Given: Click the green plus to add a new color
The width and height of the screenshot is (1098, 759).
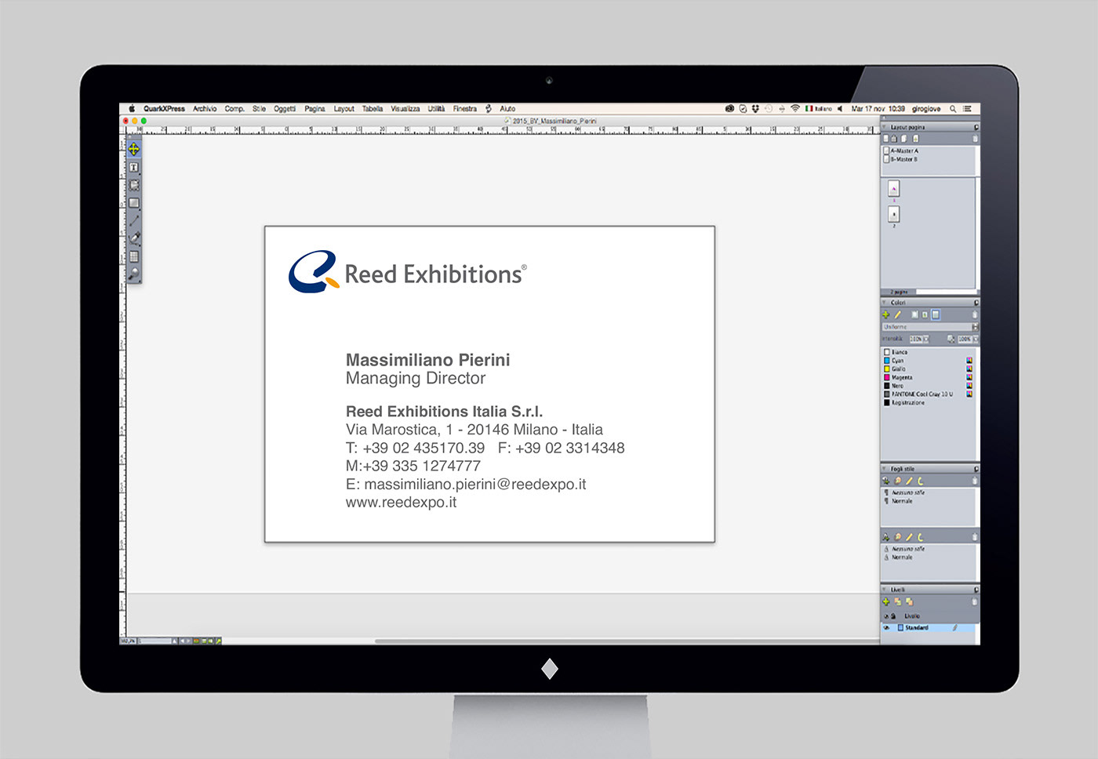Looking at the screenshot, I should click(886, 315).
